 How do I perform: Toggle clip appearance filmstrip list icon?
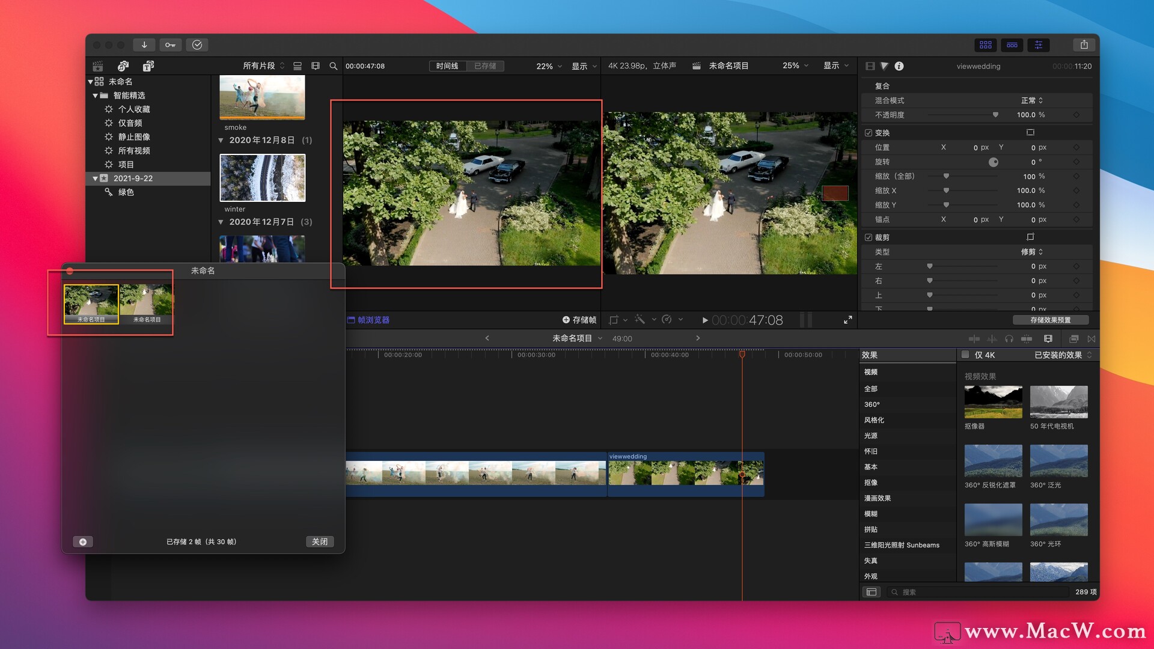tap(298, 66)
